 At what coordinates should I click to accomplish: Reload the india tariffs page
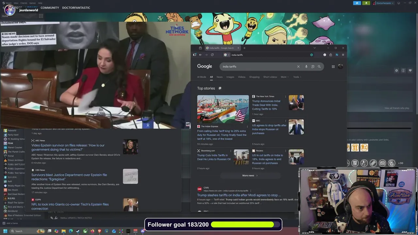212,55
